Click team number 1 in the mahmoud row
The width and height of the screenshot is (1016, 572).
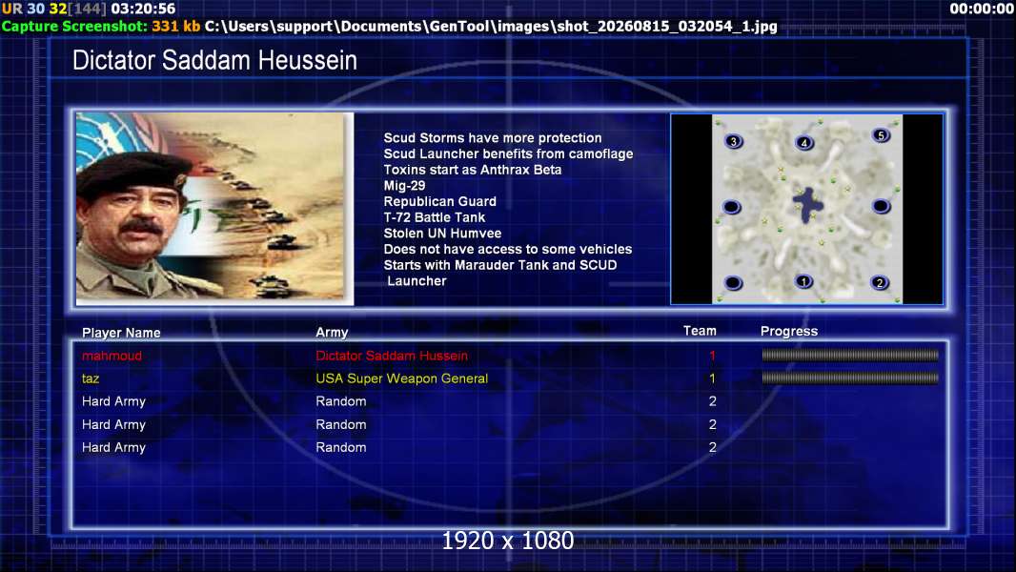pyautogui.click(x=712, y=356)
